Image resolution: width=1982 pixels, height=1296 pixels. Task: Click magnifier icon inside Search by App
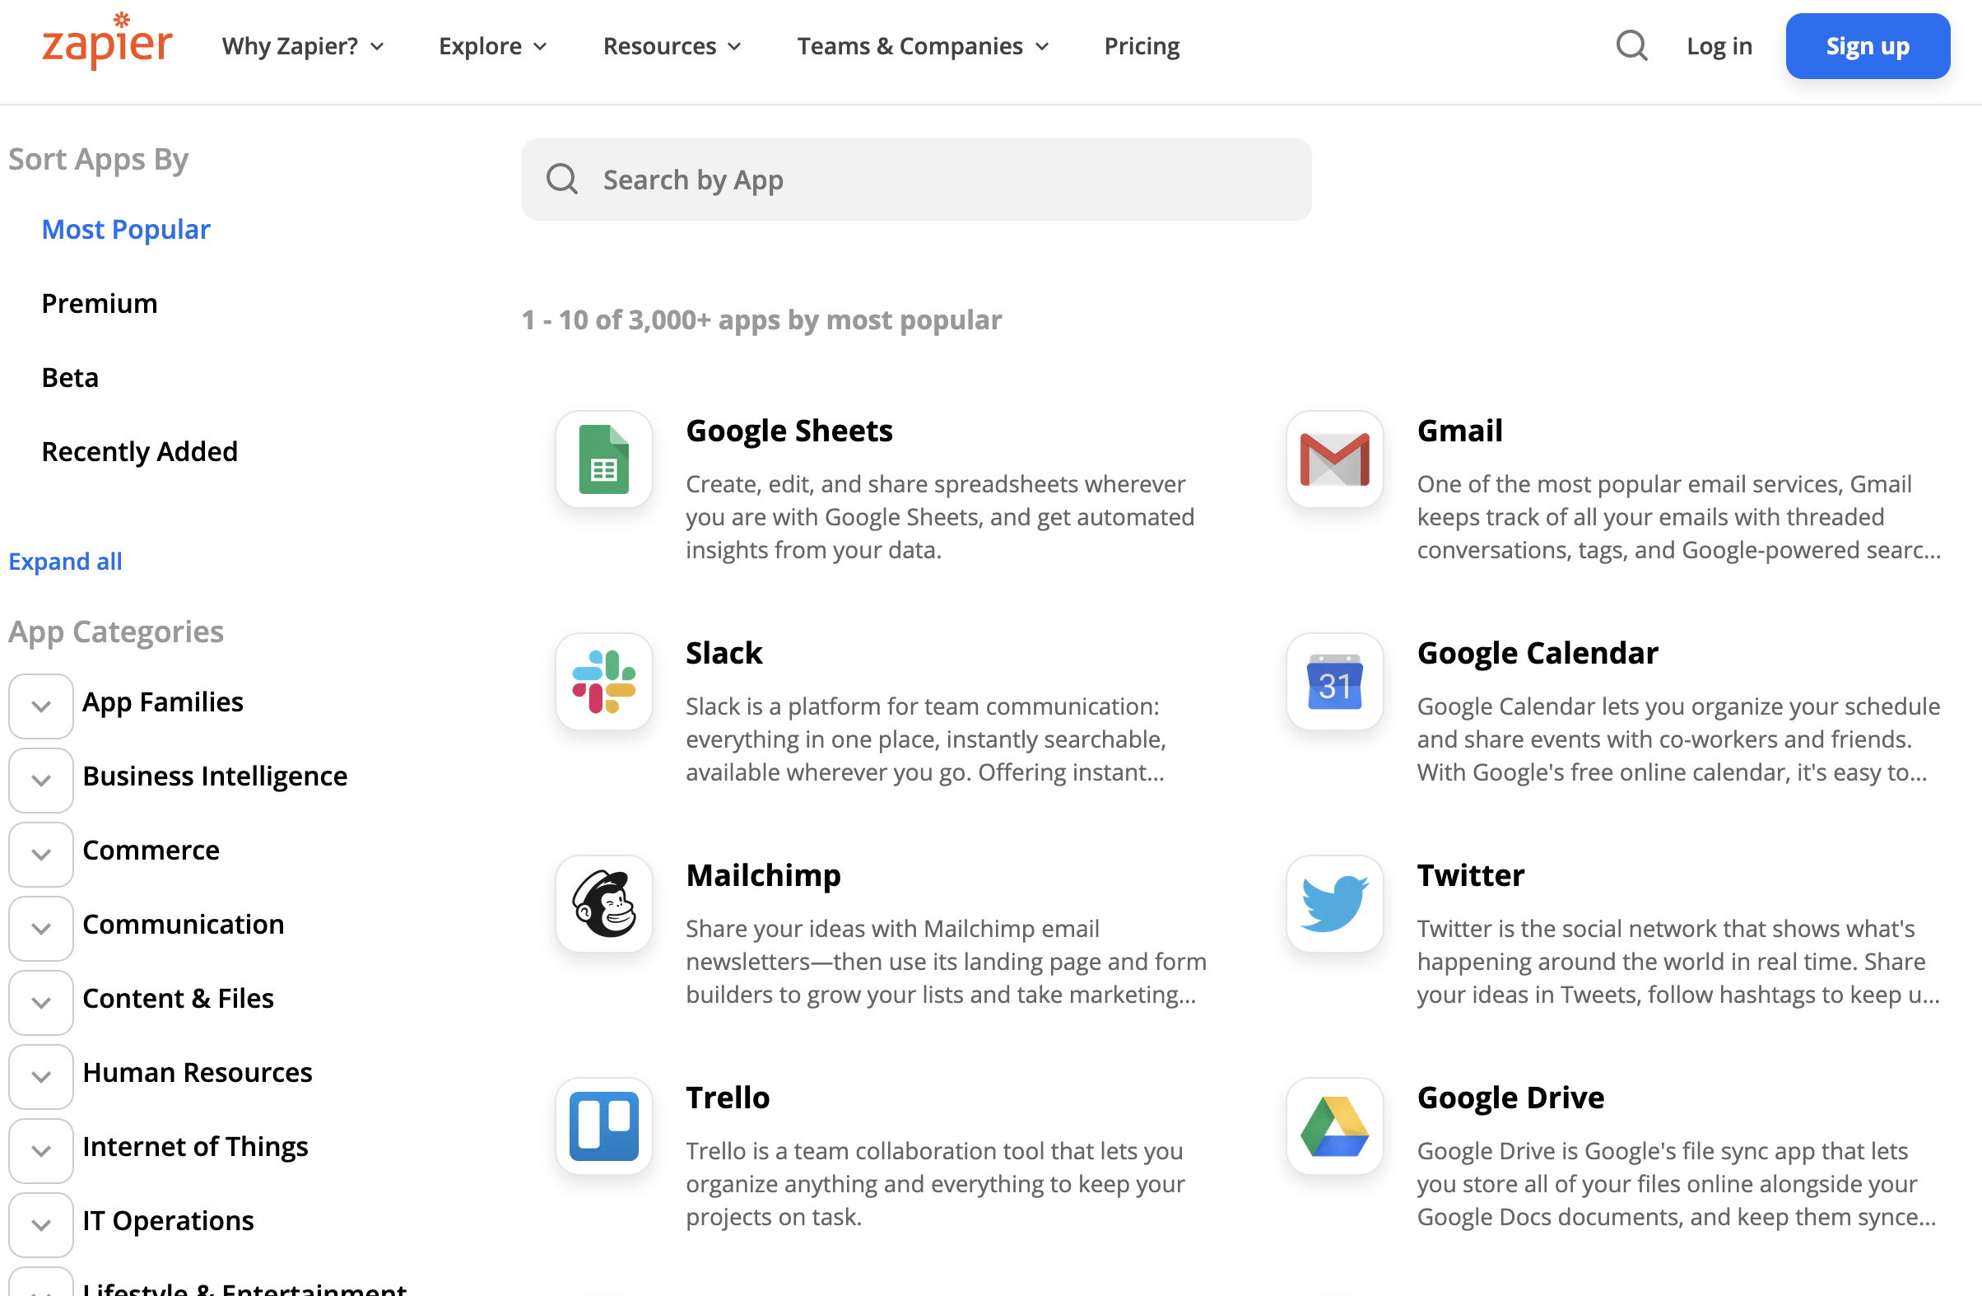pos(562,179)
